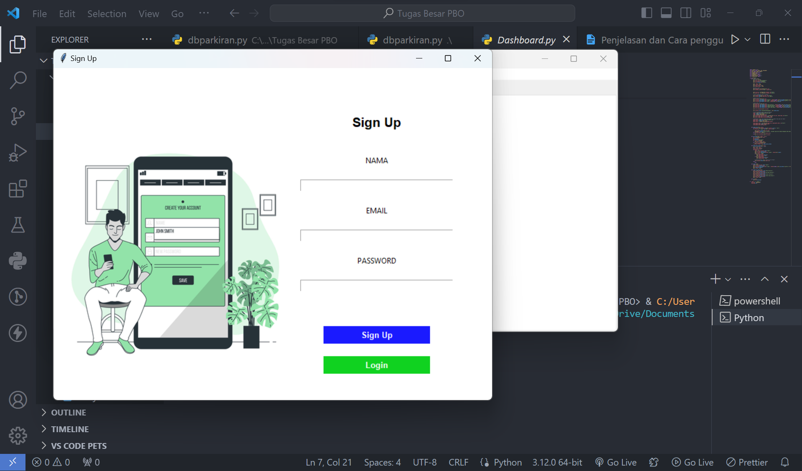
Task: Toggle primary side bar layout button
Action: coord(646,13)
